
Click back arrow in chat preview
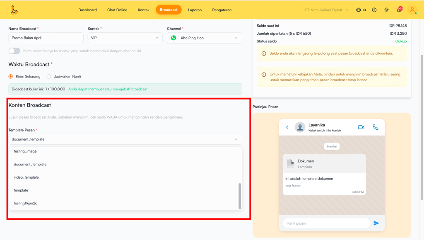(x=287, y=127)
